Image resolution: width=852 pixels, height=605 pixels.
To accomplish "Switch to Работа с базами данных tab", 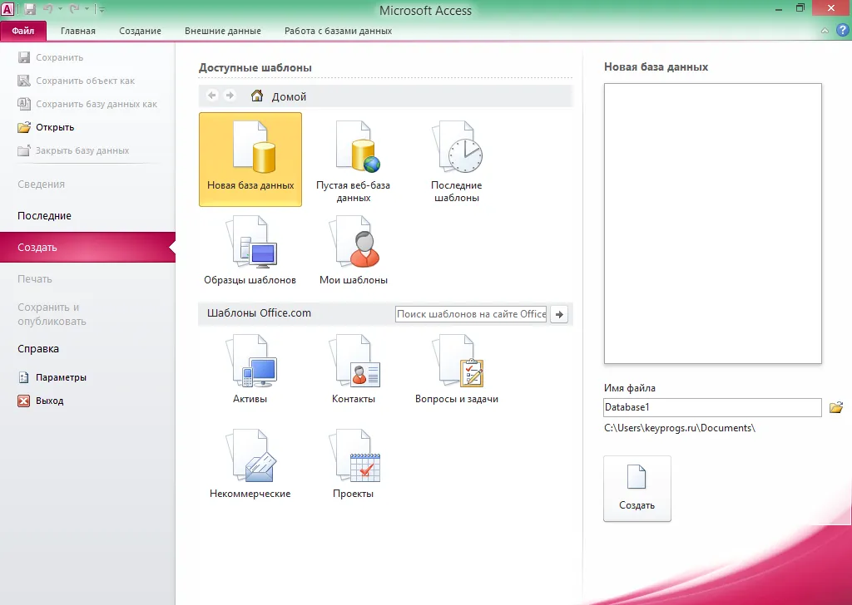I will coord(338,31).
